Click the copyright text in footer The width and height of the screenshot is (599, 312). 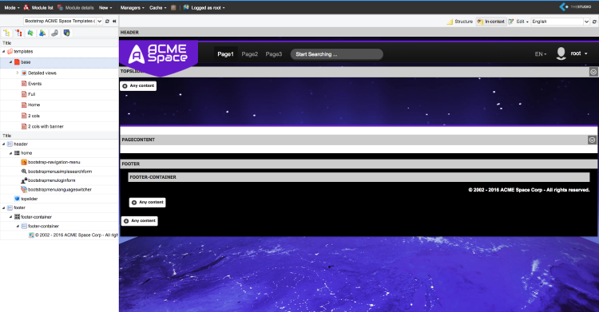tap(529, 190)
